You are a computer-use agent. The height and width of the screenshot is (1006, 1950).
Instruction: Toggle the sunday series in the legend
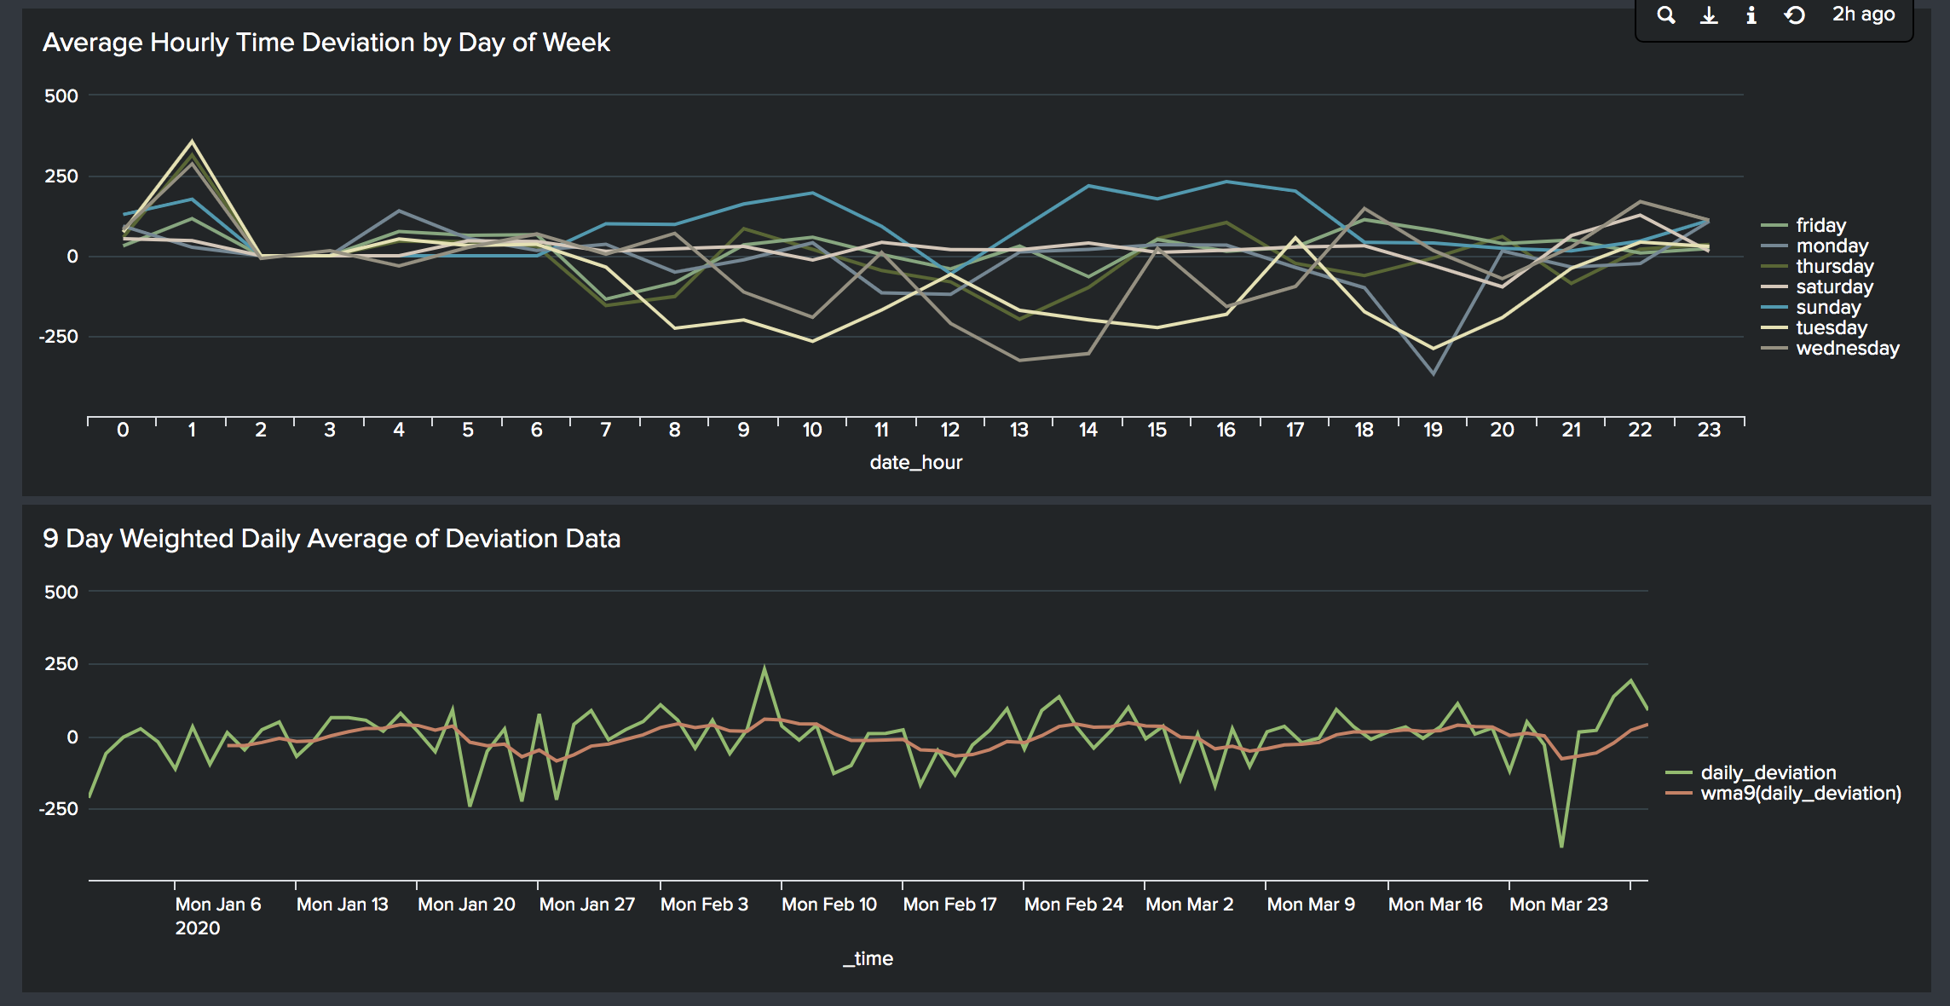coord(1826,307)
